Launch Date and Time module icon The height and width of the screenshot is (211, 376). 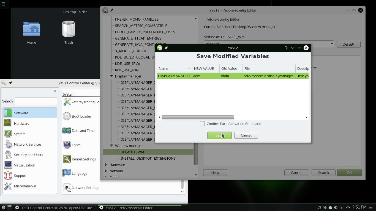click(67, 131)
